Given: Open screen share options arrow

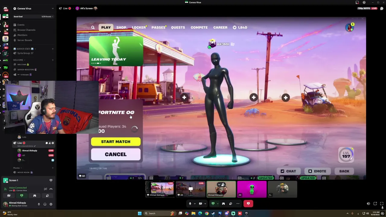Looking at the screenshot, I should point(217,203).
